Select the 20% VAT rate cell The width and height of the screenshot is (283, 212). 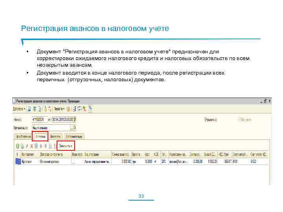164,161
